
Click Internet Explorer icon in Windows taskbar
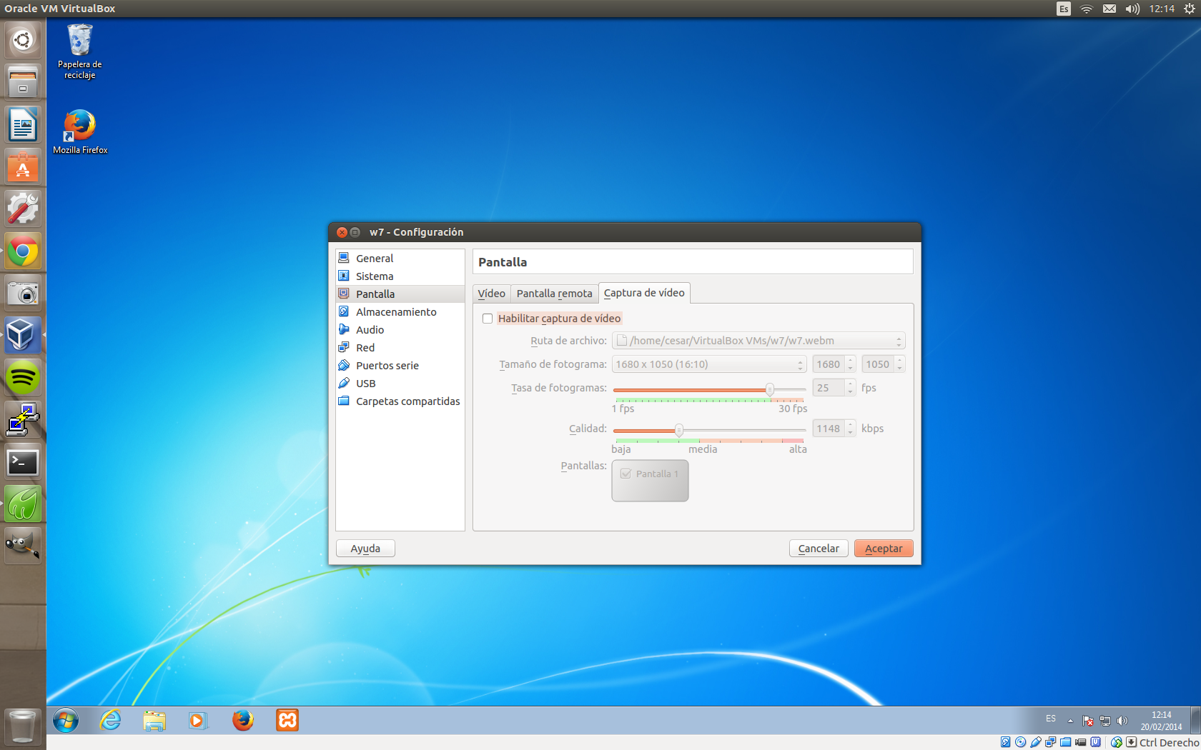tap(110, 721)
